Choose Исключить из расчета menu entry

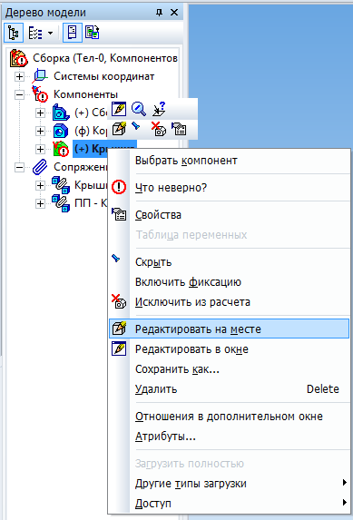(x=230, y=302)
